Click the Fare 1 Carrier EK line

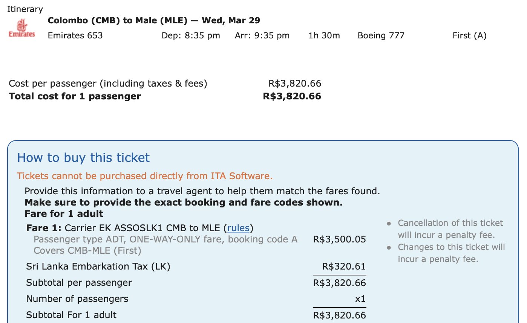coord(140,228)
